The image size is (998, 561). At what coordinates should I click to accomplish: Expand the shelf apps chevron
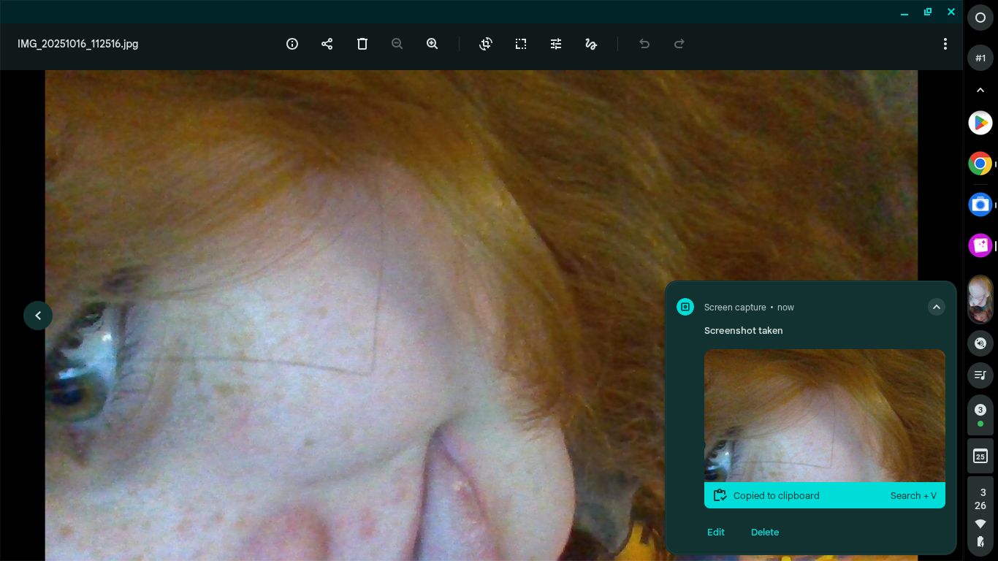coord(980,90)
